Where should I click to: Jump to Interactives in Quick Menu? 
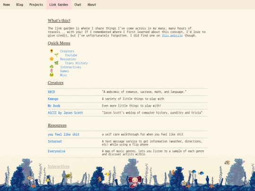(x=70, y=67)
